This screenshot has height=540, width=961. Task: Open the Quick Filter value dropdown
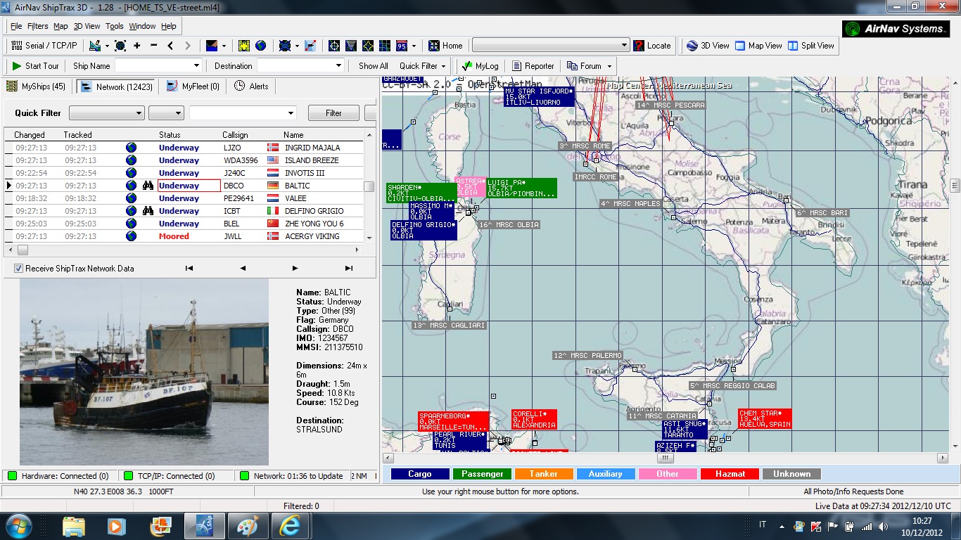click(x=291, y=113)
